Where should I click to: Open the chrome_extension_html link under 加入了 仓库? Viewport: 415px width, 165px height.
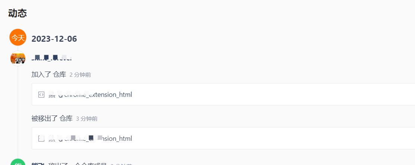(90, 94)
